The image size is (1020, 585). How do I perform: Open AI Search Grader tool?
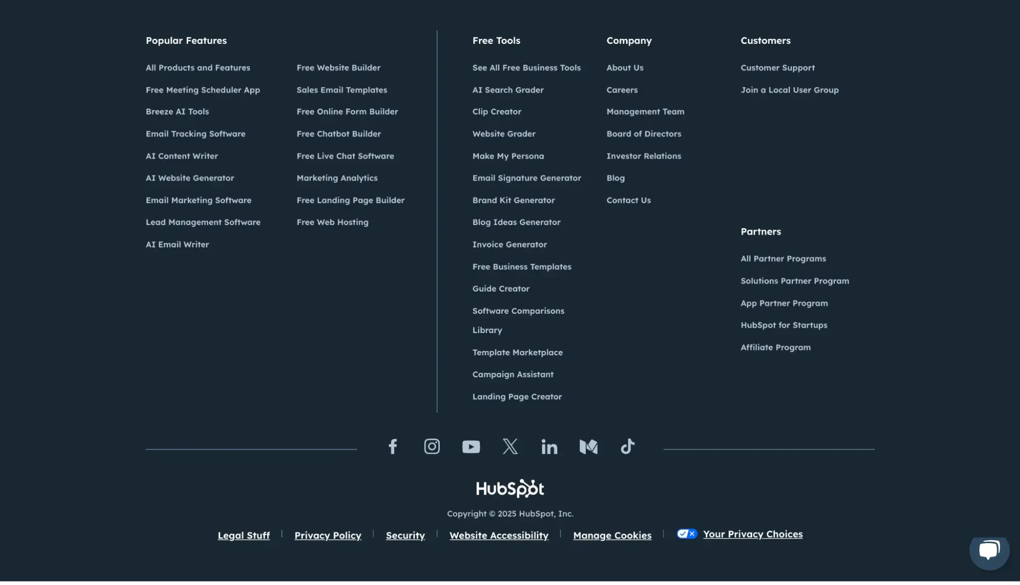coord(508,90)
